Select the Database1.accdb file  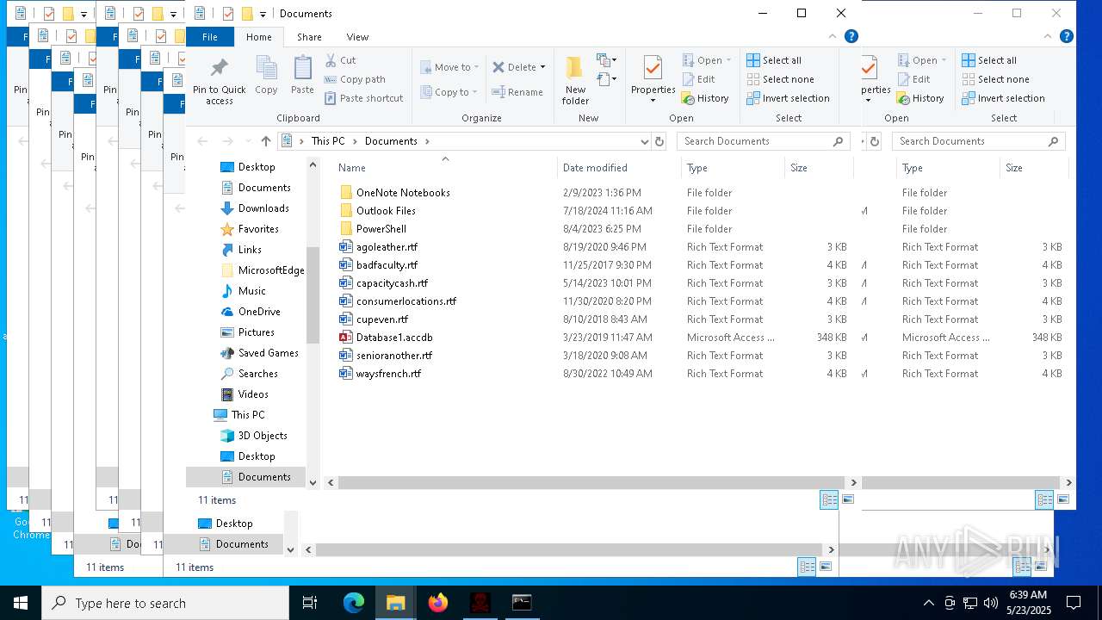coord(394,338)
